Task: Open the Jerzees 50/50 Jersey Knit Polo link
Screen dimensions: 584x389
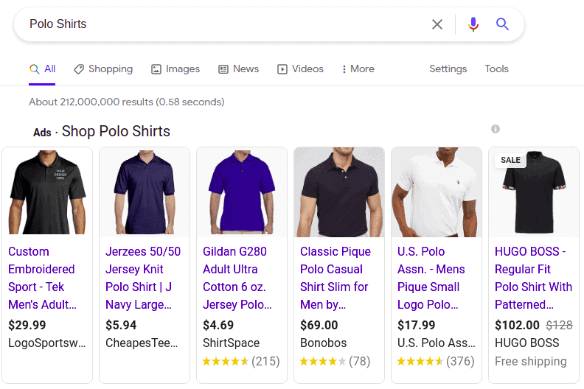Action: coord(142,278)
